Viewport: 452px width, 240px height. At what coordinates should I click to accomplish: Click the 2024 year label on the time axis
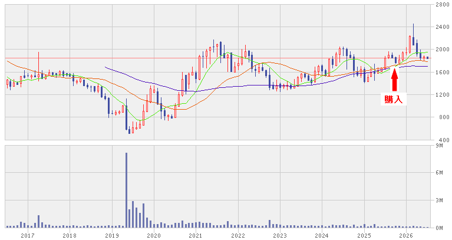click(322, 236)
